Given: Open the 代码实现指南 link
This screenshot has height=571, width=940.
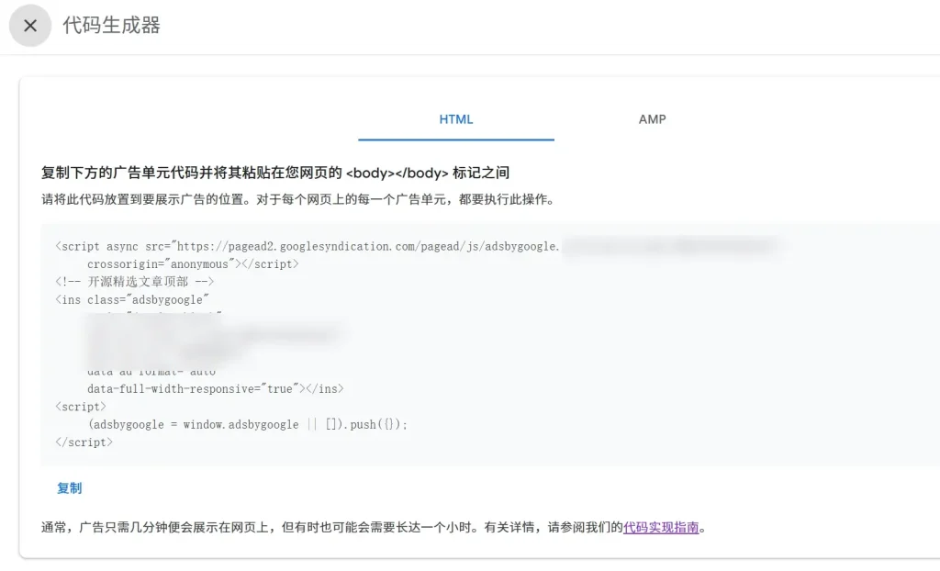Looking at the screenshot, I should [661, 528].
